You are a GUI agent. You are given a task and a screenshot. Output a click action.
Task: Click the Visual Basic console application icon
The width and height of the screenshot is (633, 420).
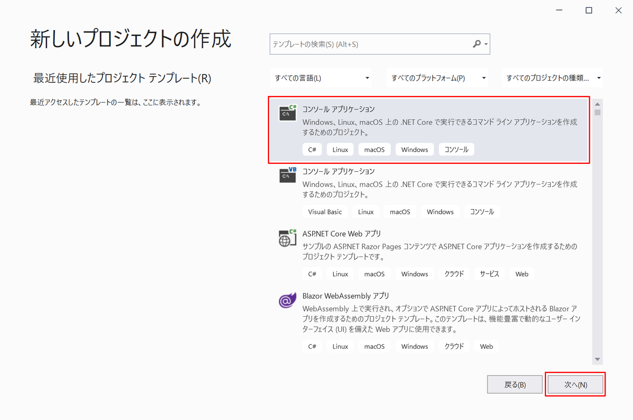coord(287,175)
